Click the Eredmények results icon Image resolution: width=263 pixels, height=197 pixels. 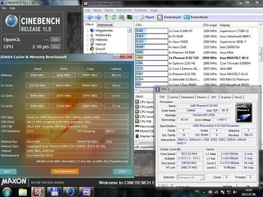tap(160, 17)
